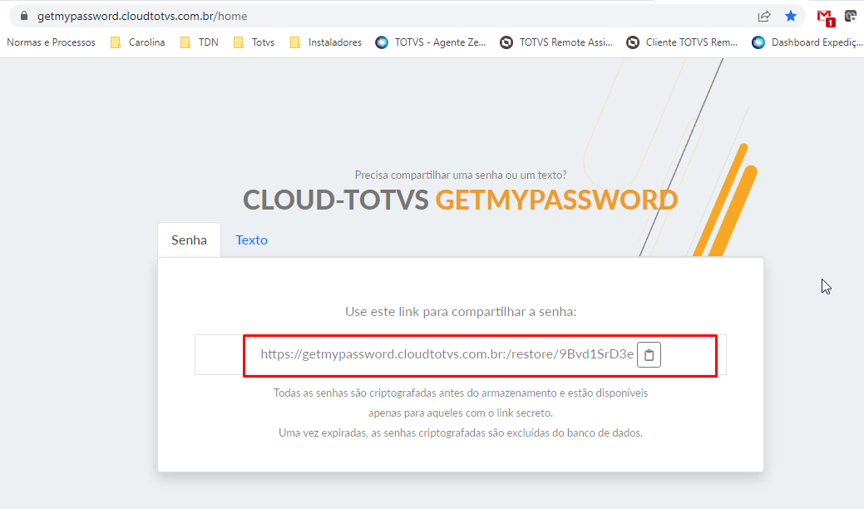Click 'Uma vez expiradas' notice text
This screenshot has width=864, height=509.
(x=461, y=433)
